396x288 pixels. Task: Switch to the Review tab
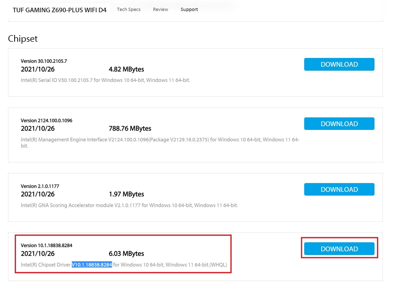(160, 9)
